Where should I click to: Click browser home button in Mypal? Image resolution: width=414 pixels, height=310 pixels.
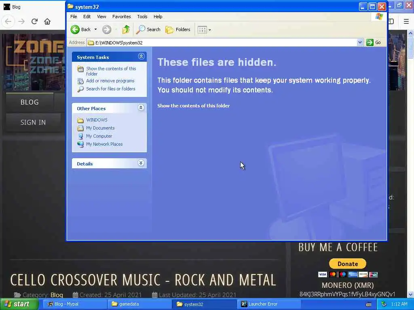pyautogui.click(x=47, y=21)
